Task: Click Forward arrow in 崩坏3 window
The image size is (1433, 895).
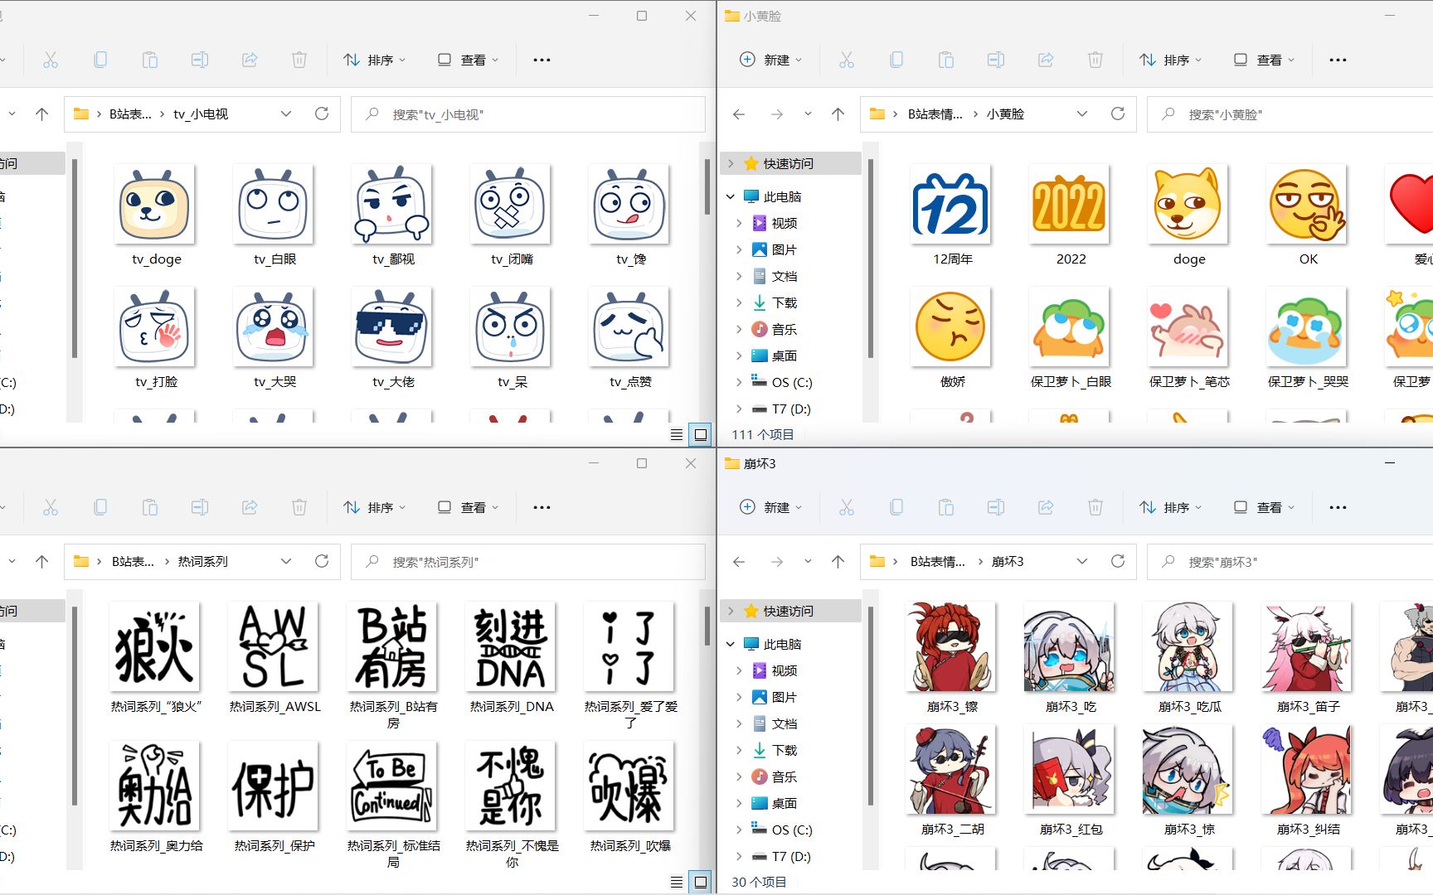Action: [777, 562]
